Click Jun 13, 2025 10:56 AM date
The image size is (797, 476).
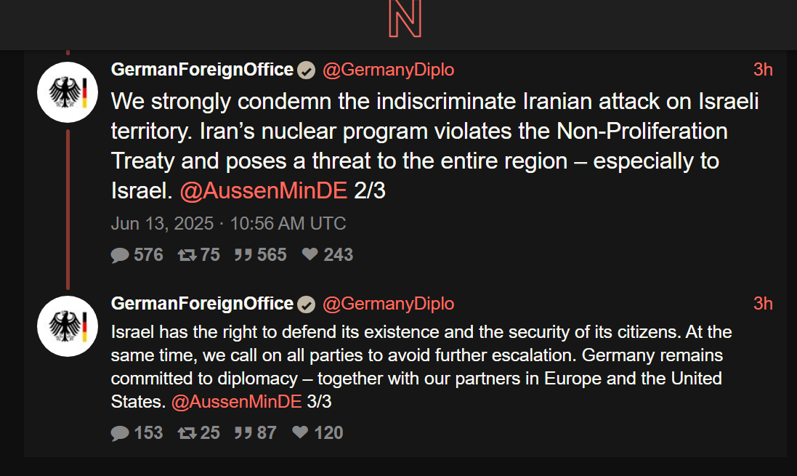point(228,224)
